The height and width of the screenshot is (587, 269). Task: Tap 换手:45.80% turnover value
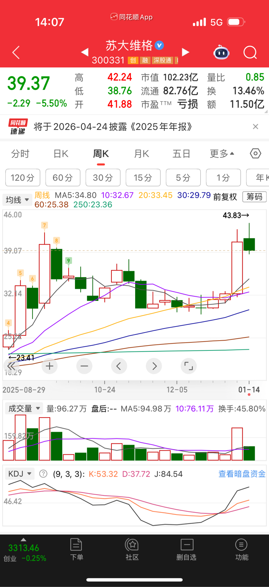point(242,408)
